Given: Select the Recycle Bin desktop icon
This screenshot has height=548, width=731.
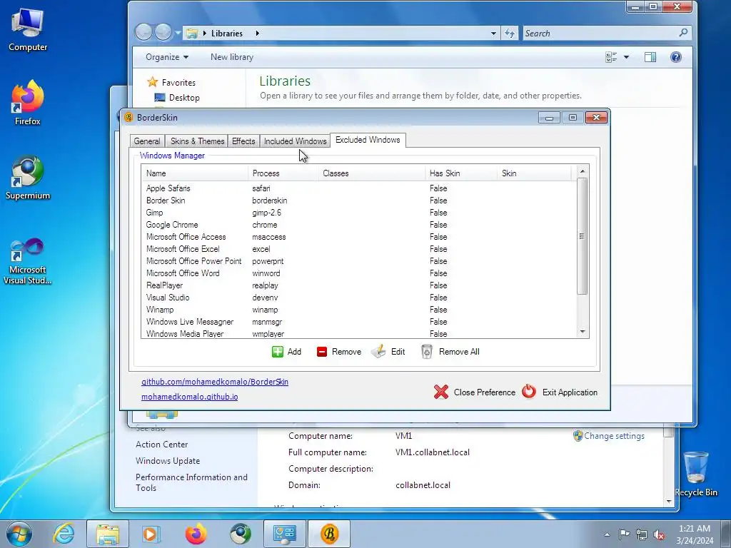Looking at the screenshot, I should [696, 474].
